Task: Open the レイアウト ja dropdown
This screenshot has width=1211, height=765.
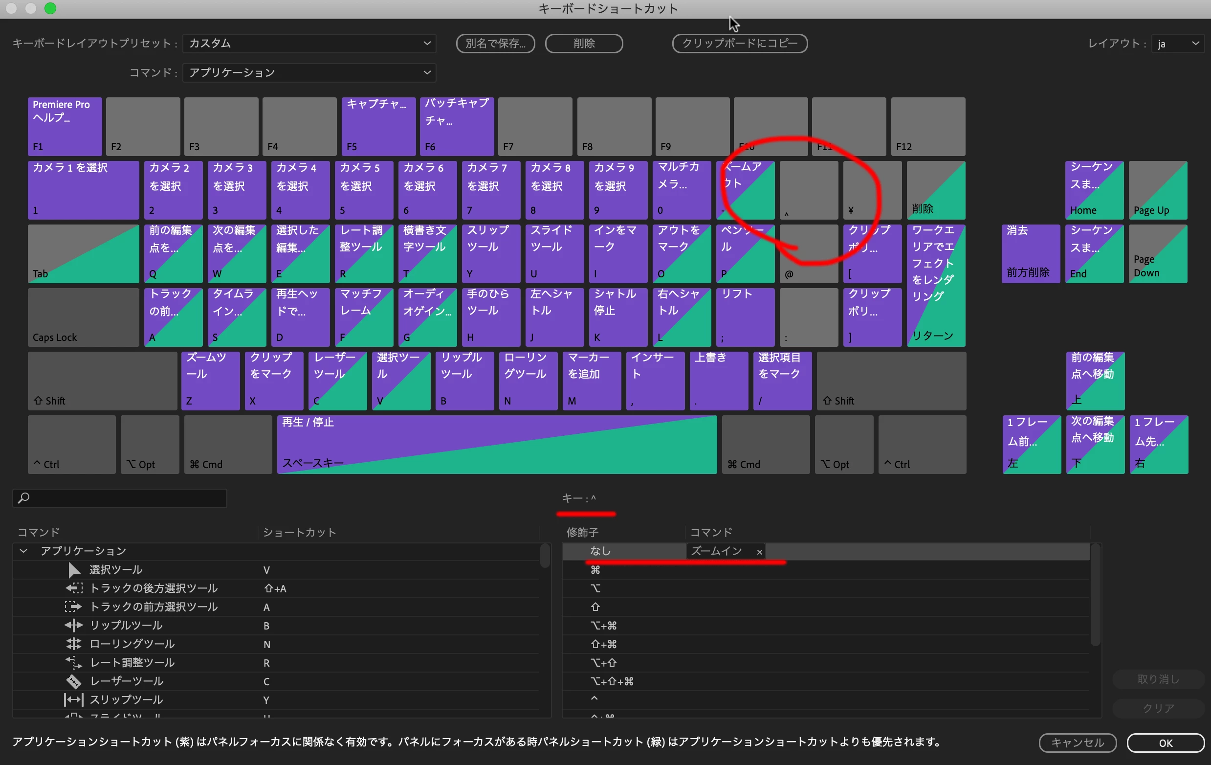Action: (x=1177, y=44)
